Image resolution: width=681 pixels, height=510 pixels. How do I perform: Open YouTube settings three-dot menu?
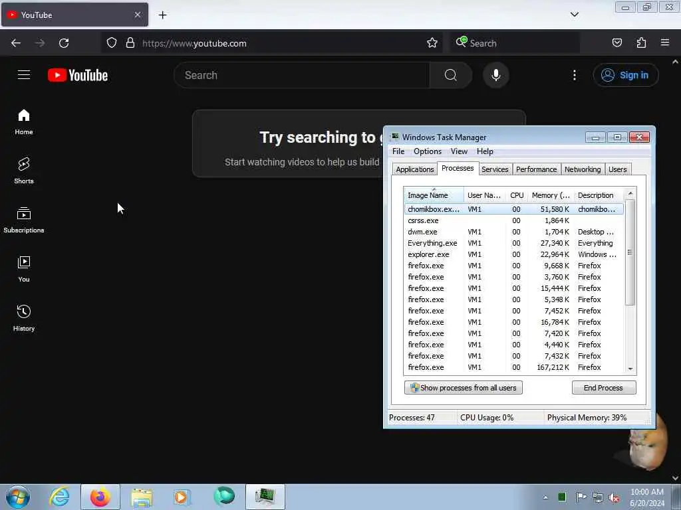tap(574, 75)
